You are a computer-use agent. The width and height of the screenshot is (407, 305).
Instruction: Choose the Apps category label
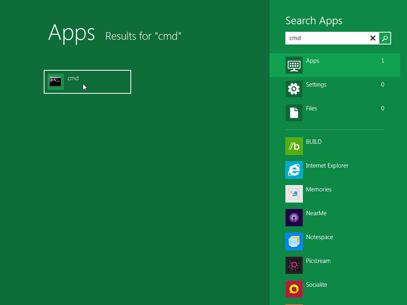[312, 61]
